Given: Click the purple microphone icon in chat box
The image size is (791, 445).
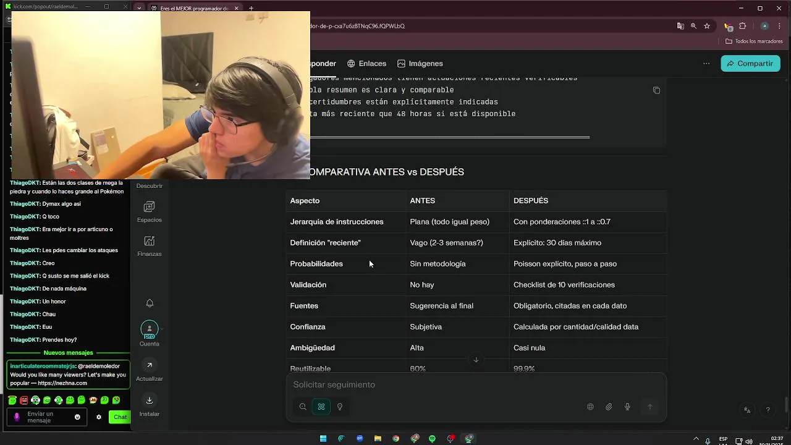Looking at the screenshot, I should [17, 417].
